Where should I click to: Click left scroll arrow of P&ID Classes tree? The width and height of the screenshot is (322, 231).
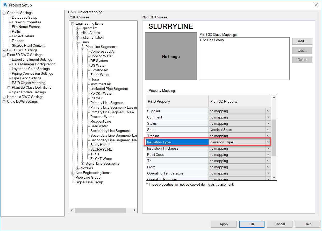point(72,210)
